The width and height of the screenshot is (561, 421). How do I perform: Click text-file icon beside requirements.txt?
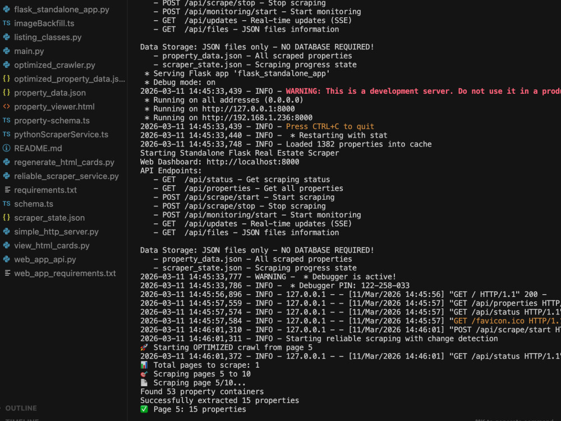(x=7, y=190)
